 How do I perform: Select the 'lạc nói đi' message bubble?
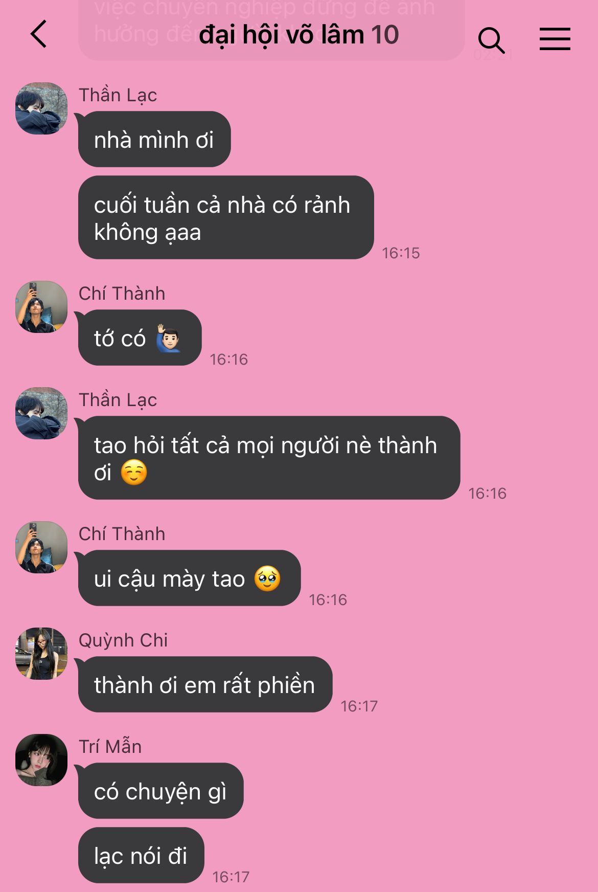141,855
